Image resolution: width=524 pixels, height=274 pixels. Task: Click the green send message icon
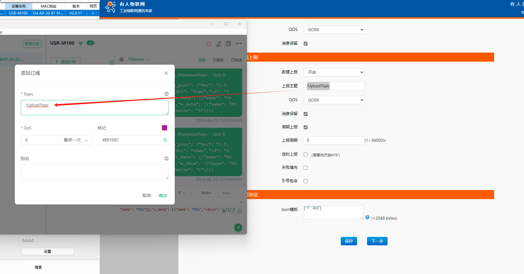point(238,227)
